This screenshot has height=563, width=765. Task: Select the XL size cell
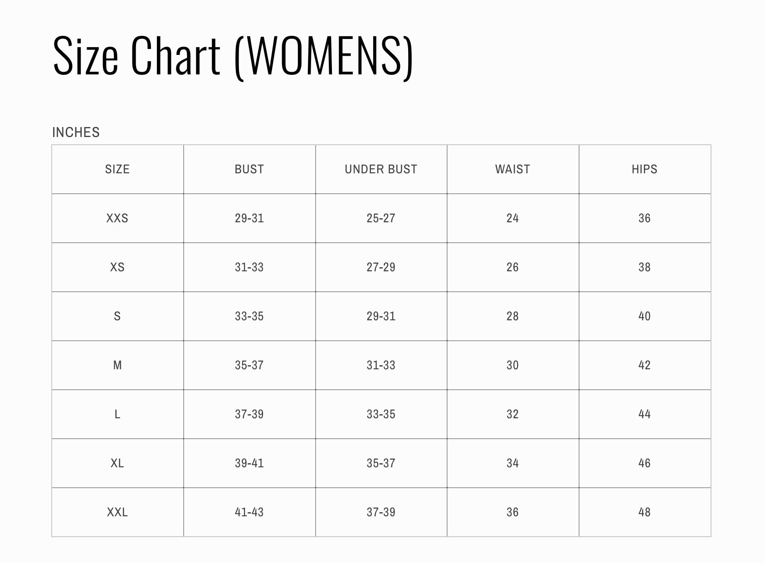tap(117, 463)
